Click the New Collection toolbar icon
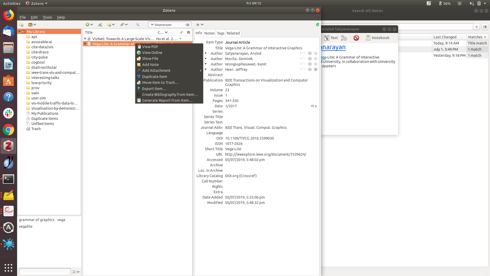 (x=21, y=25)
